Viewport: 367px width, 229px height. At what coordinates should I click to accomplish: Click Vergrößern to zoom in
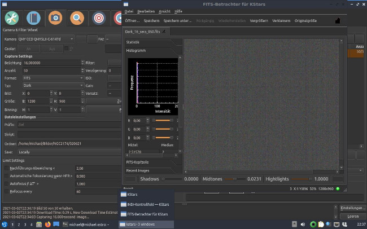258,20
